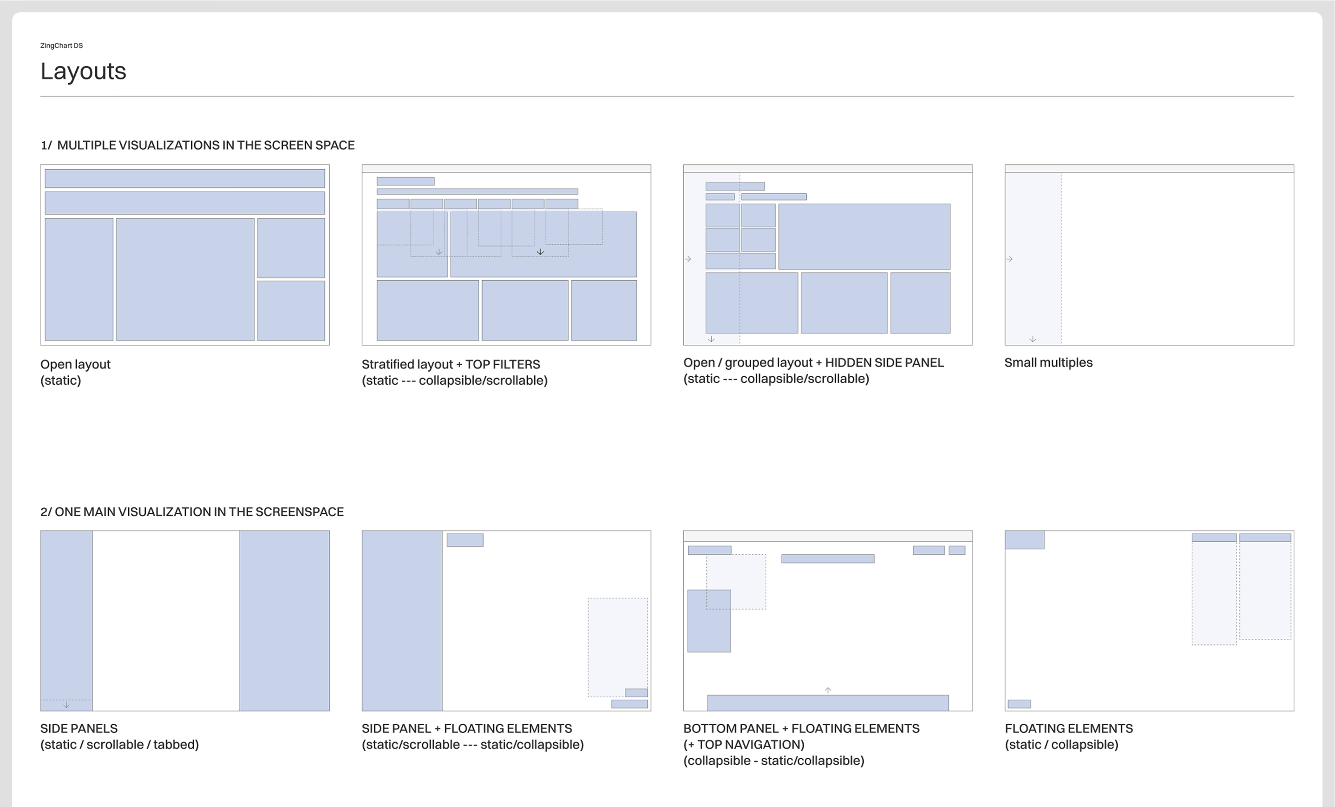Click bottom panel bar in Bottom Panel thumbnail
The width and height of the screenshot is (1335, 807).
pos(827,703)
